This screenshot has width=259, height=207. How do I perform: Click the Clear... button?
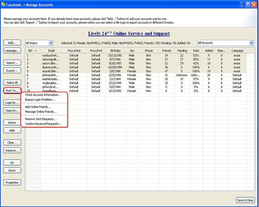tap(12, 143)
